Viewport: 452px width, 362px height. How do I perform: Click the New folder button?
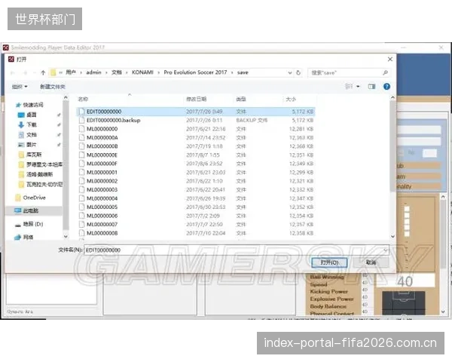click(53, 87)
